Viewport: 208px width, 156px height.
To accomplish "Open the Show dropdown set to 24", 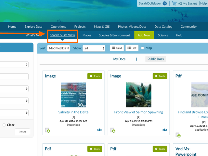I will point(94,48).
